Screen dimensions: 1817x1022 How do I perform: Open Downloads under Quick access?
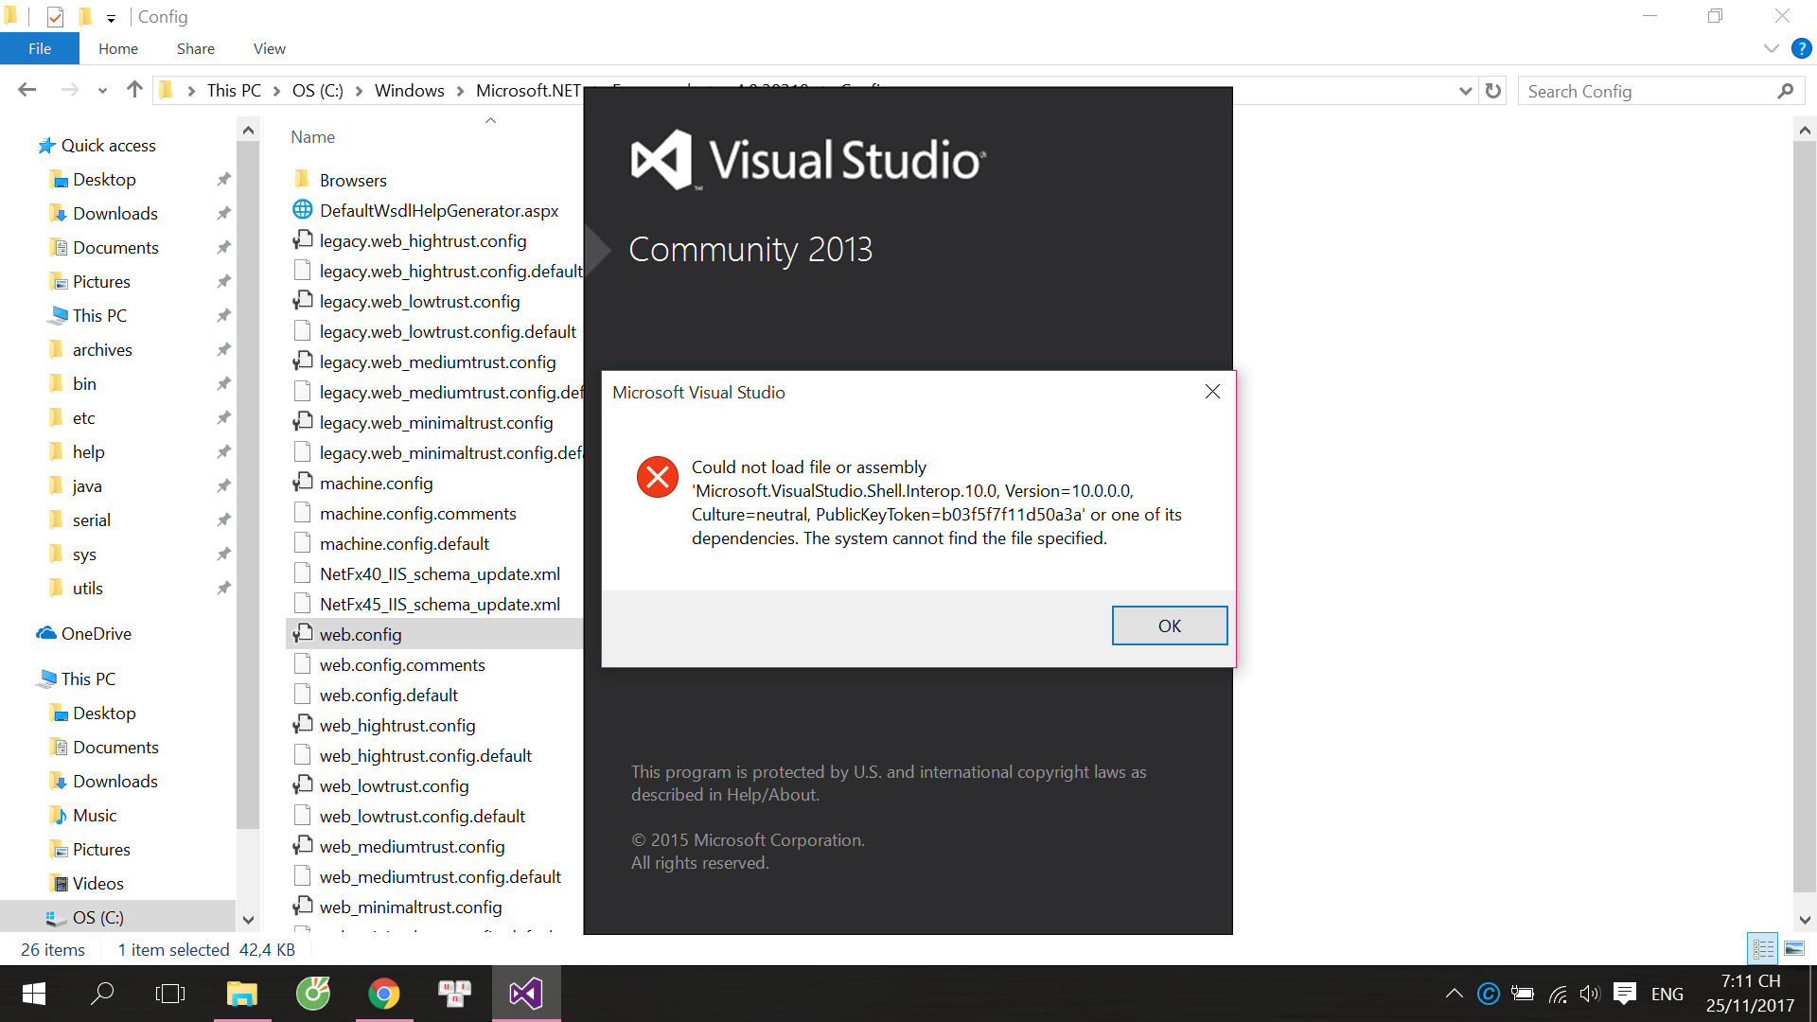coord(115,213)
